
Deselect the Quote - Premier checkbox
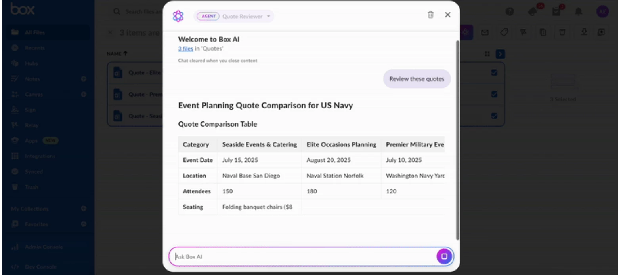[x=494, y=94]
